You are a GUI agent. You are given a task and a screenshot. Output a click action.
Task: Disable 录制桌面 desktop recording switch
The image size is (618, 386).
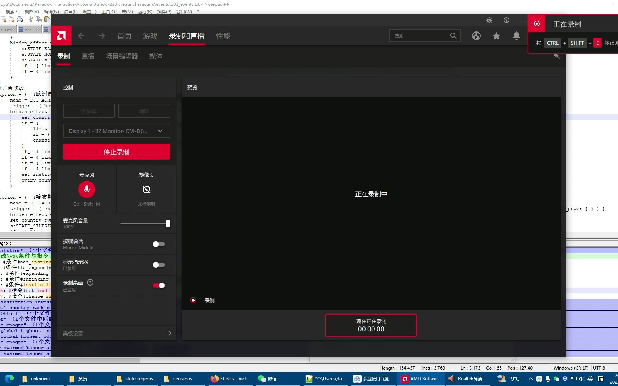159,286
